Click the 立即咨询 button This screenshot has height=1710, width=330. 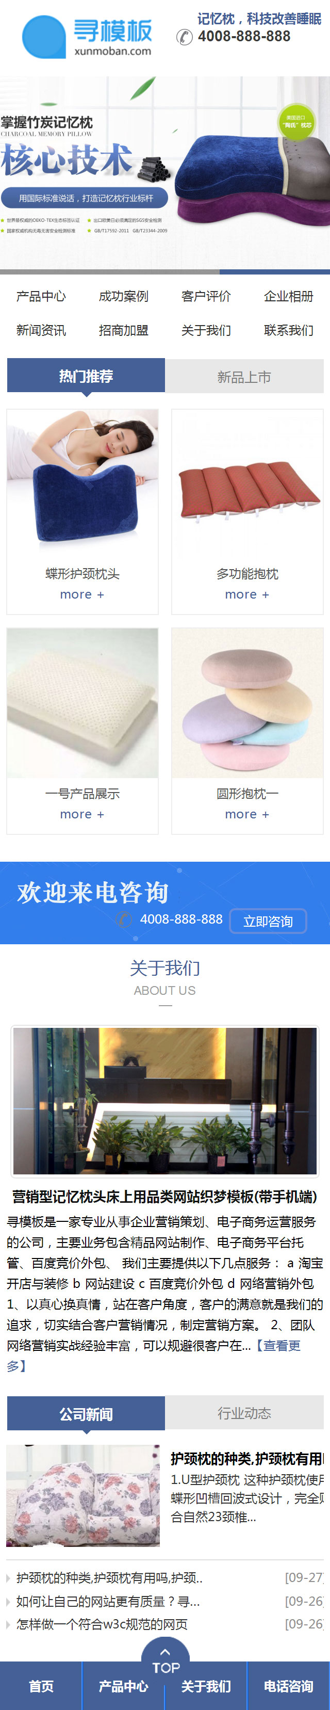[x=268, y=921]
